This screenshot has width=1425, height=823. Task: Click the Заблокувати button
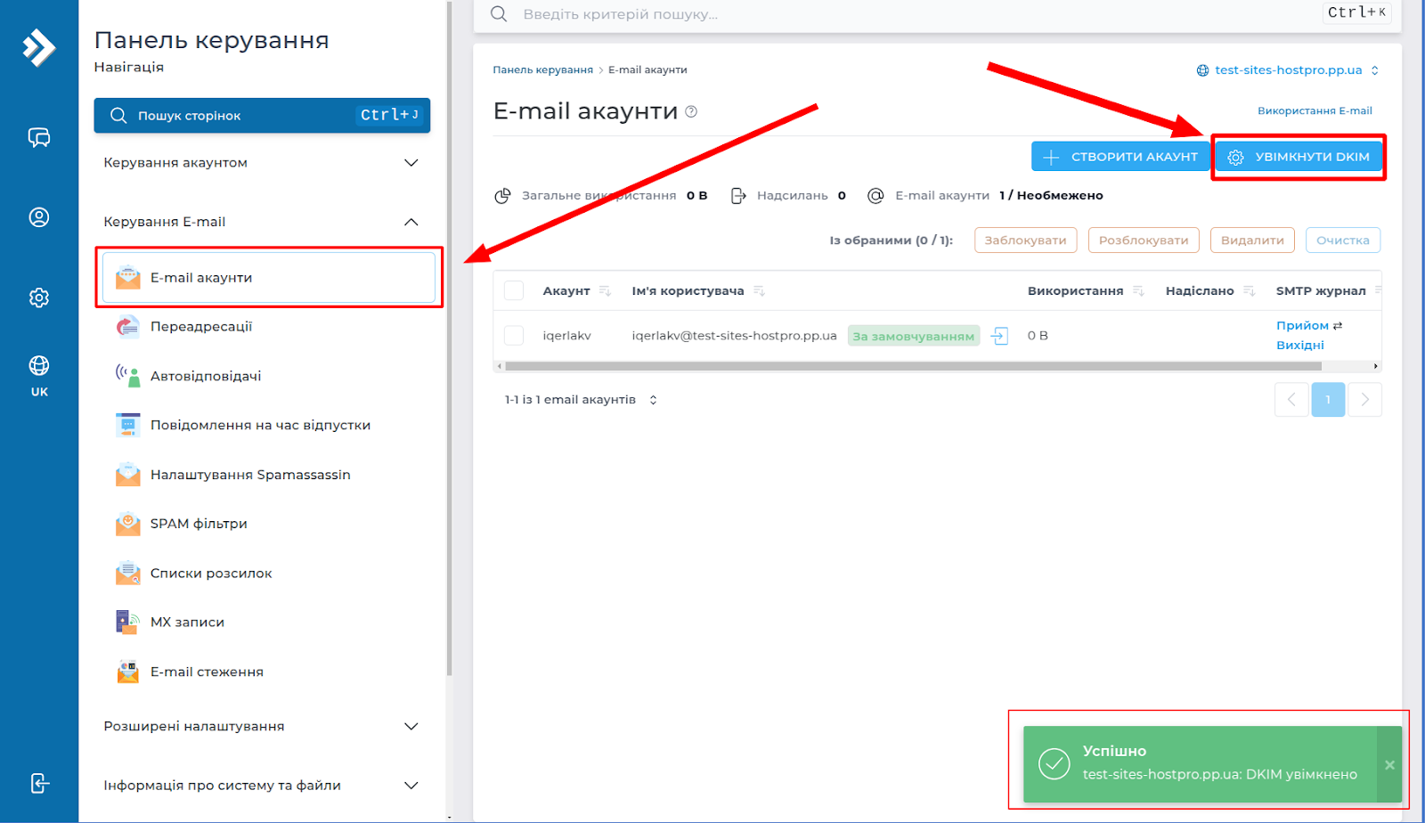[x=1026, y=240]
